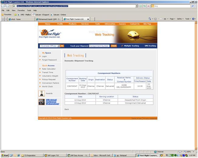This screenshot has width=198, height=158.
Task: Switch to gg - Notepad taskbar item
Action: coord(124,156)
